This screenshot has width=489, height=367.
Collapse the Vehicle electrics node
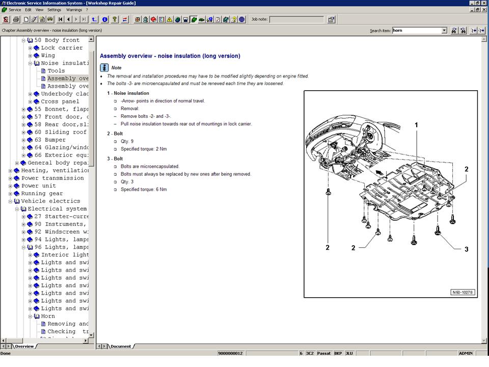(x=10, y=201)
